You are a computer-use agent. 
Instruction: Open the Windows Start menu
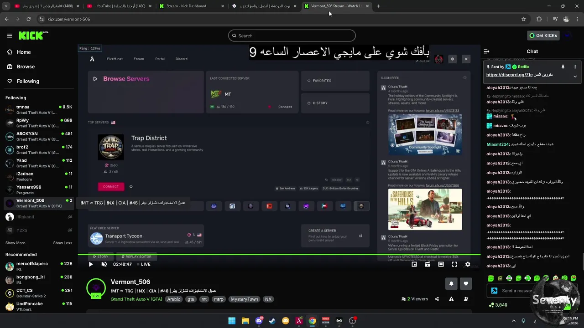[232, 321]
